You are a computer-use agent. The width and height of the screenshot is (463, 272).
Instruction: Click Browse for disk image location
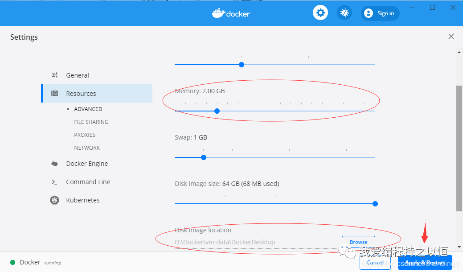point(358,242)
